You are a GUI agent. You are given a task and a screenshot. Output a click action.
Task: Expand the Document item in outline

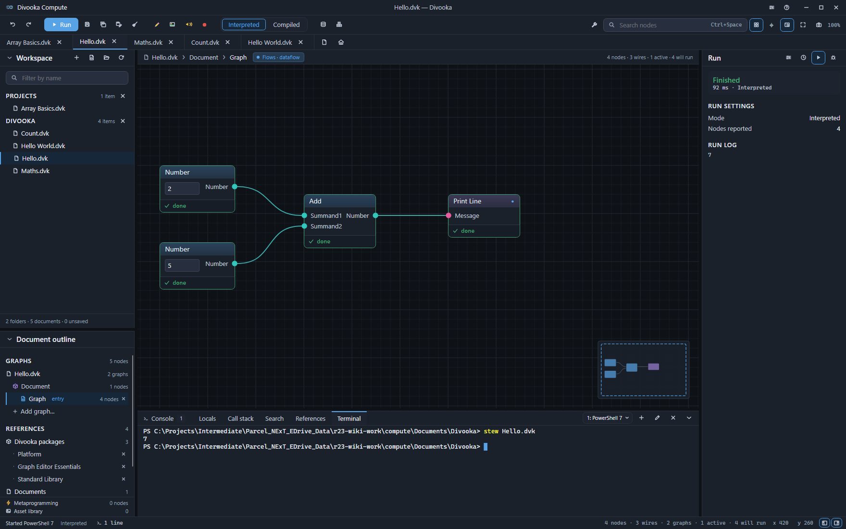66,386
